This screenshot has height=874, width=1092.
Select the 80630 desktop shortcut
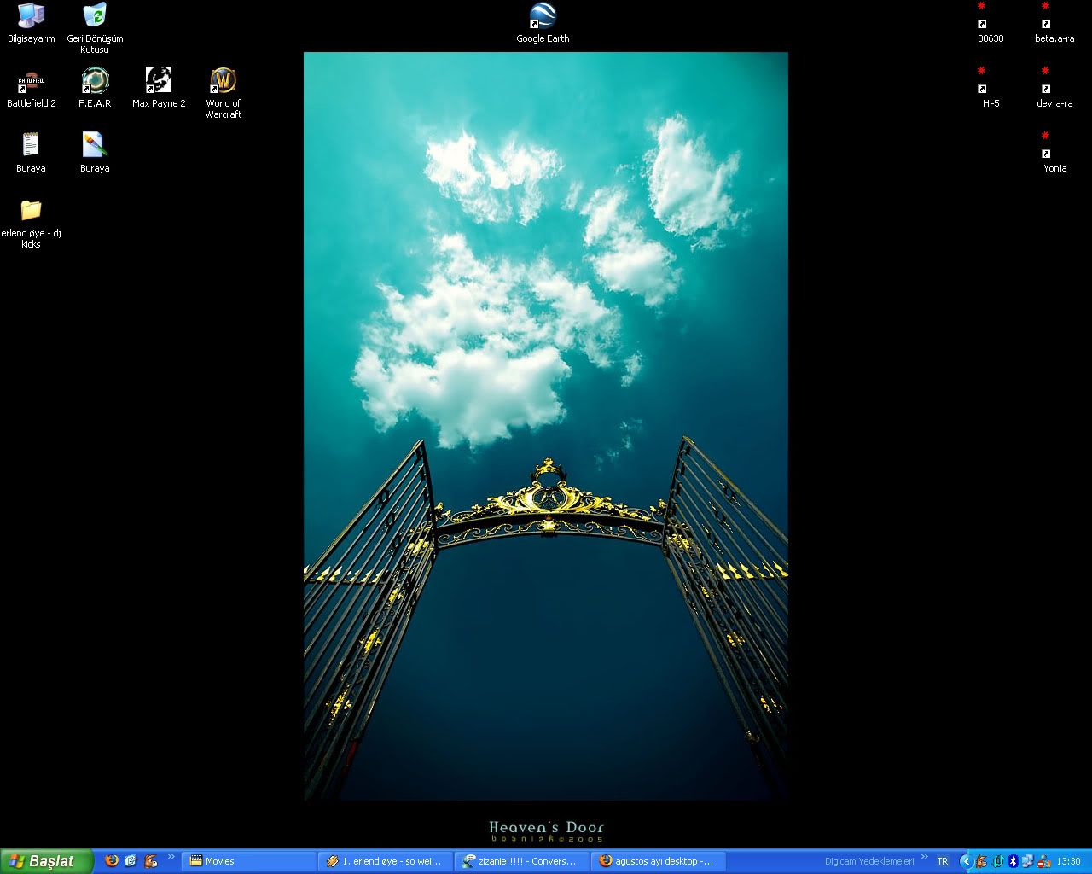[x=990, y=23]
